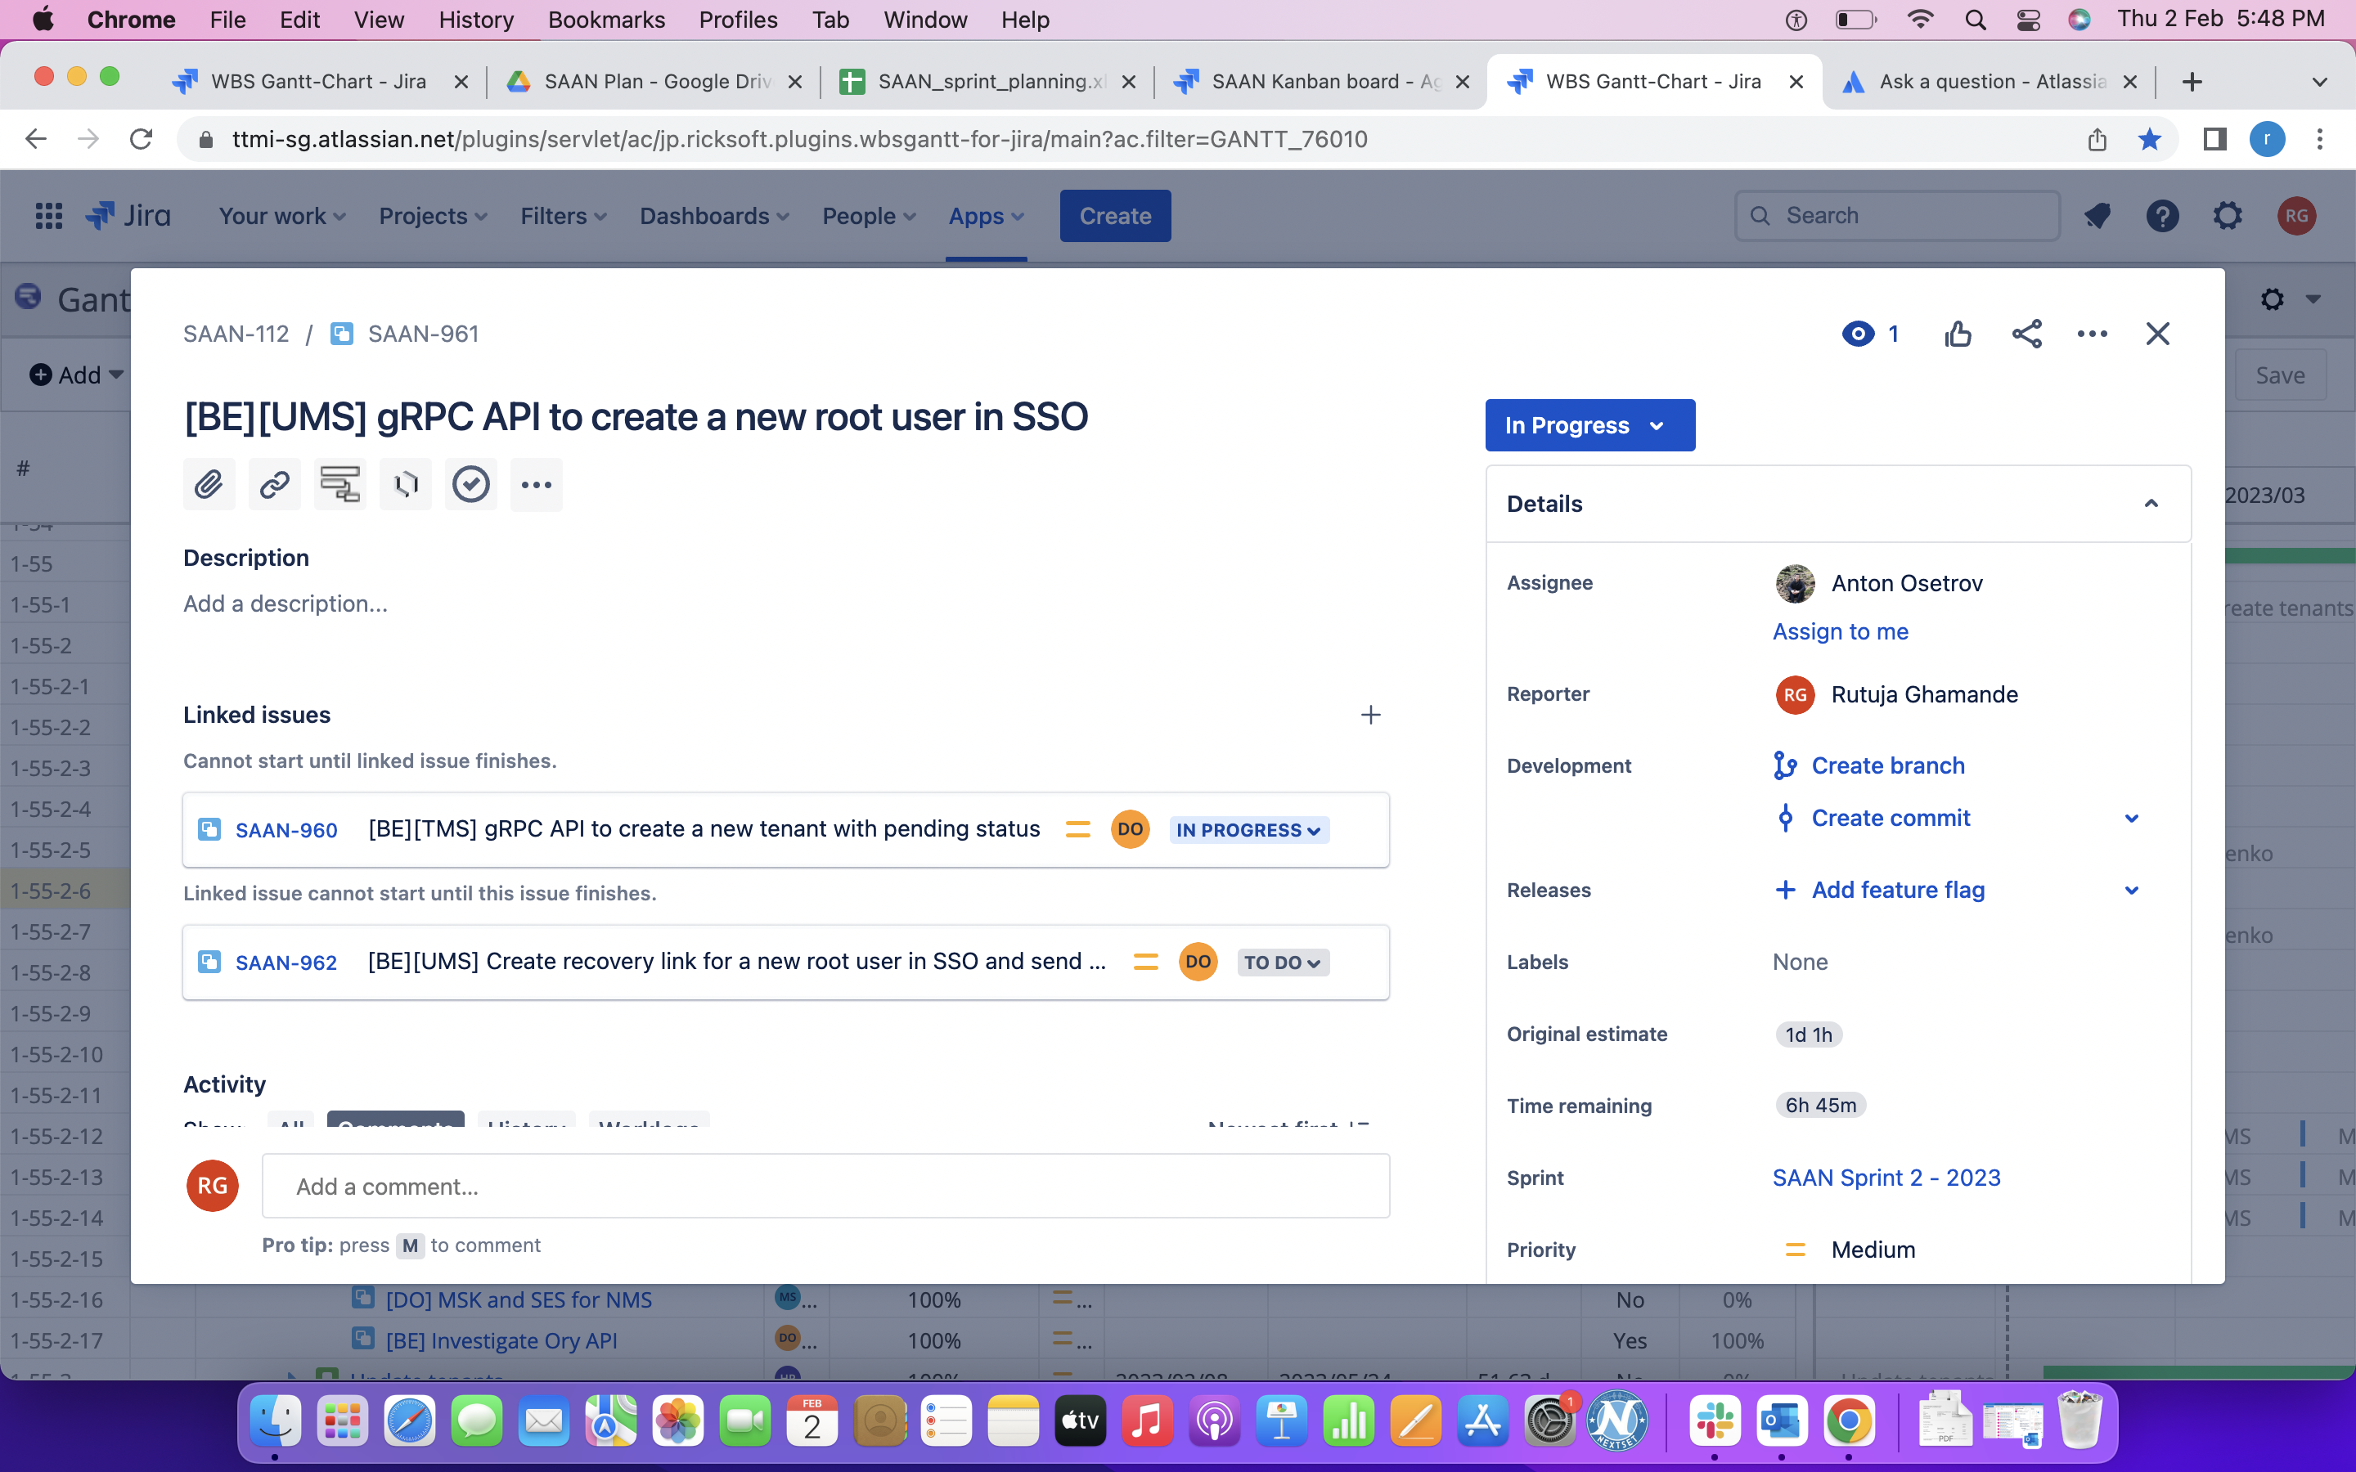
Task: Add a linked issue with plus icon
Action: [1371, 715]
